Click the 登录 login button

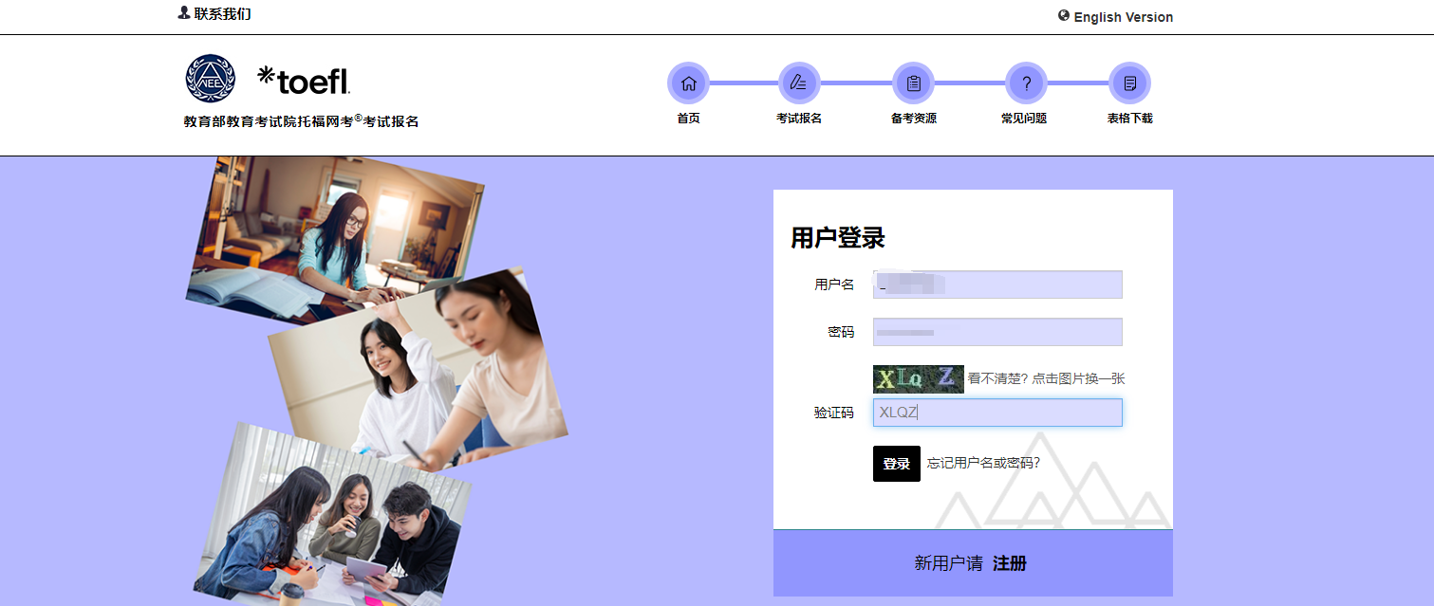coord(897,464)
